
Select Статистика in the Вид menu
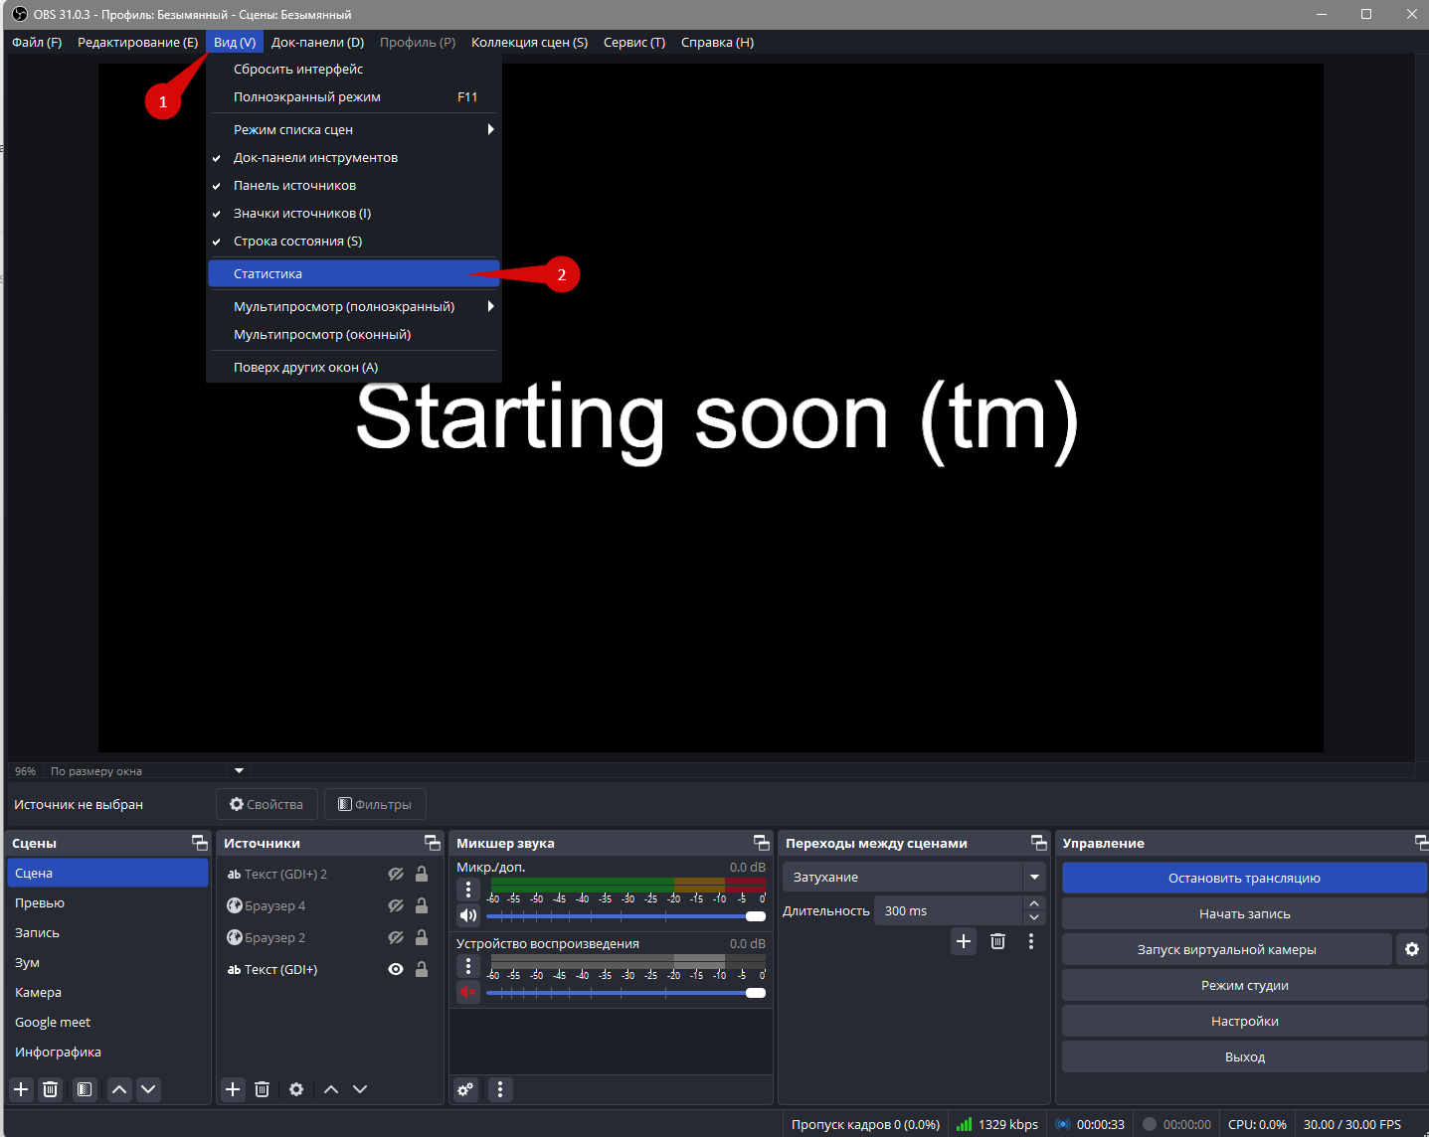[x=353, y=274]
